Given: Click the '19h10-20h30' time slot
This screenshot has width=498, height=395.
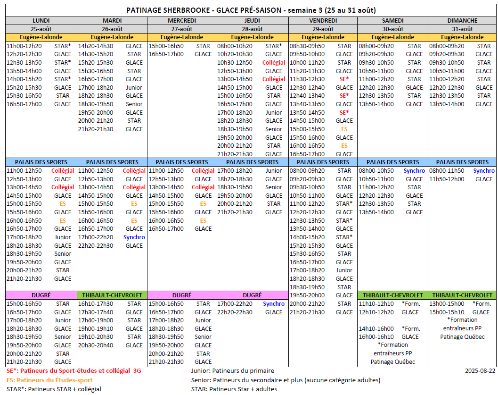Looking at the screenshot, I should pos(96,337).
